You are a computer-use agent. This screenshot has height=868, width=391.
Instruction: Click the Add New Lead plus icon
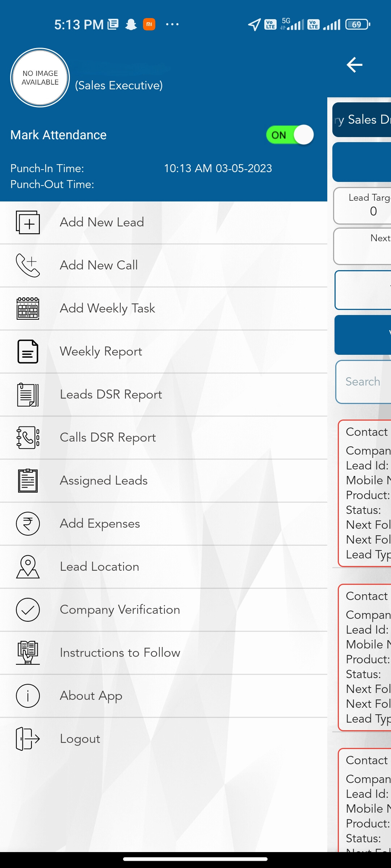tap(28, 222)
